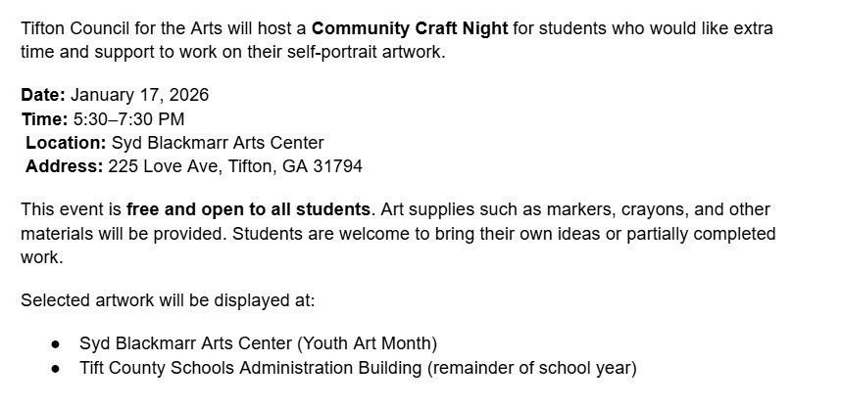Click the bold "Address:" label
Viewport: 841px width, 408px height.
tap(64, 166)
